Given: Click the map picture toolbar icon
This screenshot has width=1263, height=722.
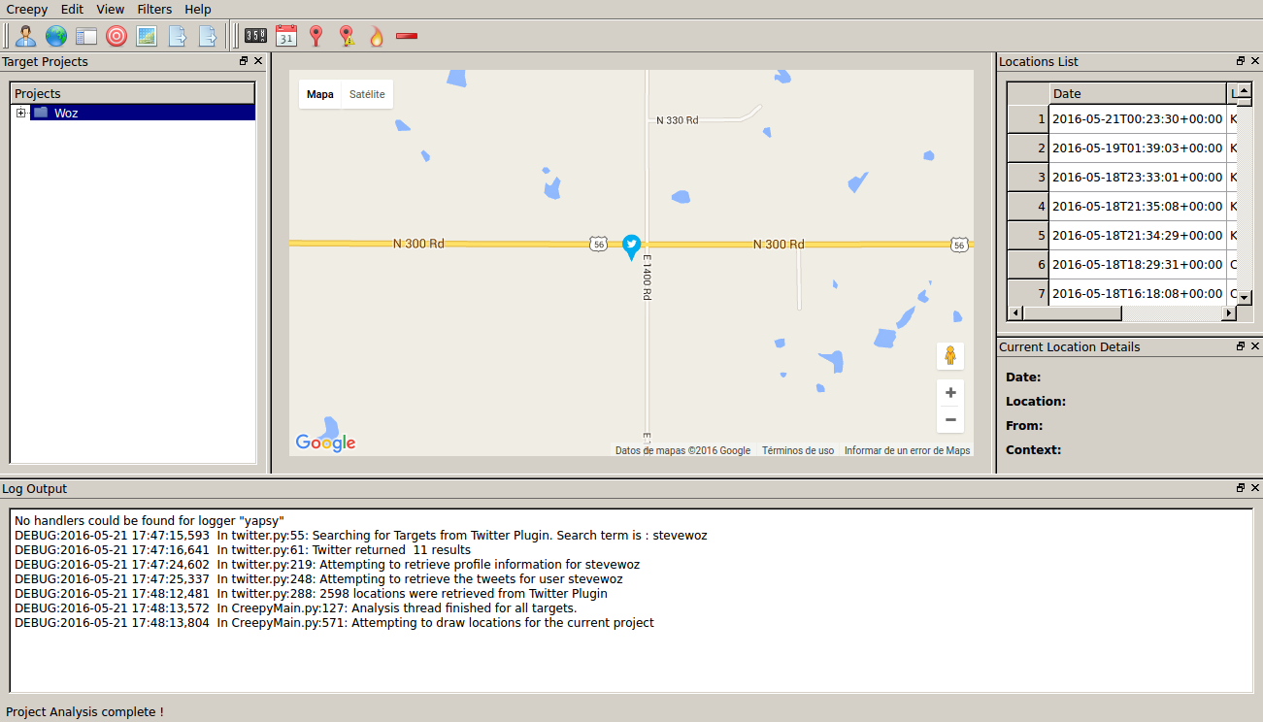Looking at the screenshot, I should point(147,36).
